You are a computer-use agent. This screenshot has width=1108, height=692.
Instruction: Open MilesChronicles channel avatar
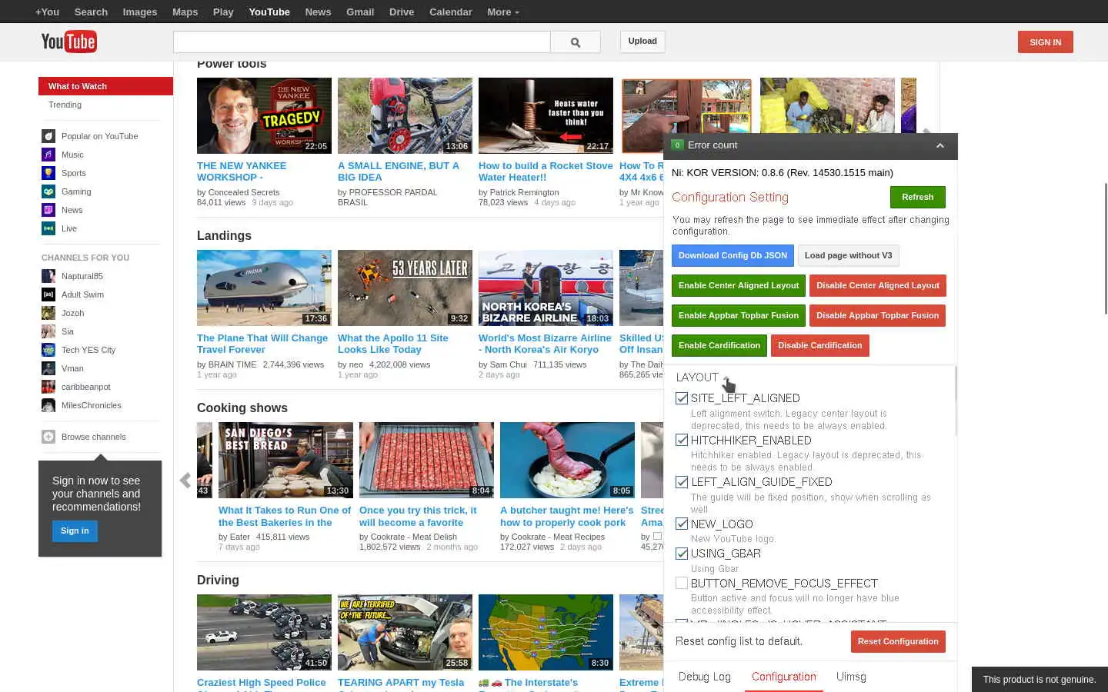[x=48, y=405]
